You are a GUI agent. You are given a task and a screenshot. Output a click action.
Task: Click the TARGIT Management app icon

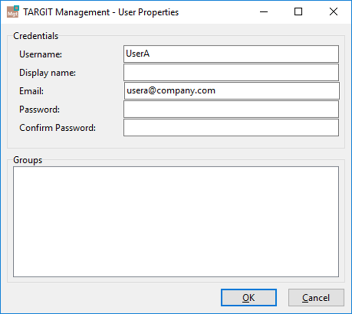(x=13, y=12)
